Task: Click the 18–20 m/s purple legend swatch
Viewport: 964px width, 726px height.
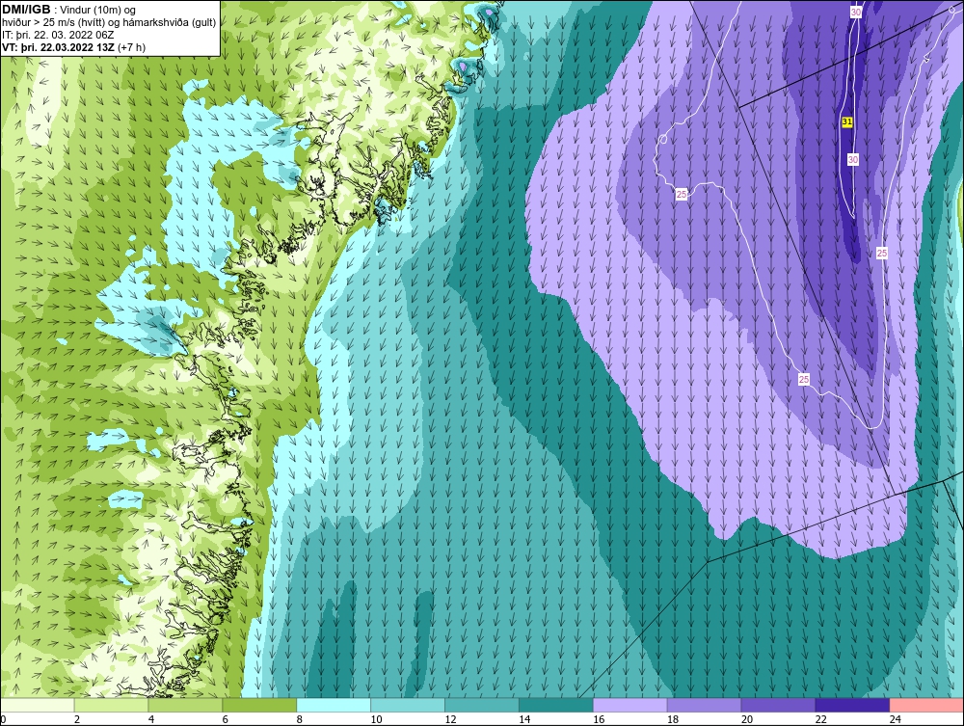Action: (704, 705)
